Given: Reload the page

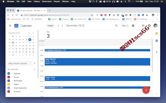Looking at the screenshot, I should pos(17,15).
